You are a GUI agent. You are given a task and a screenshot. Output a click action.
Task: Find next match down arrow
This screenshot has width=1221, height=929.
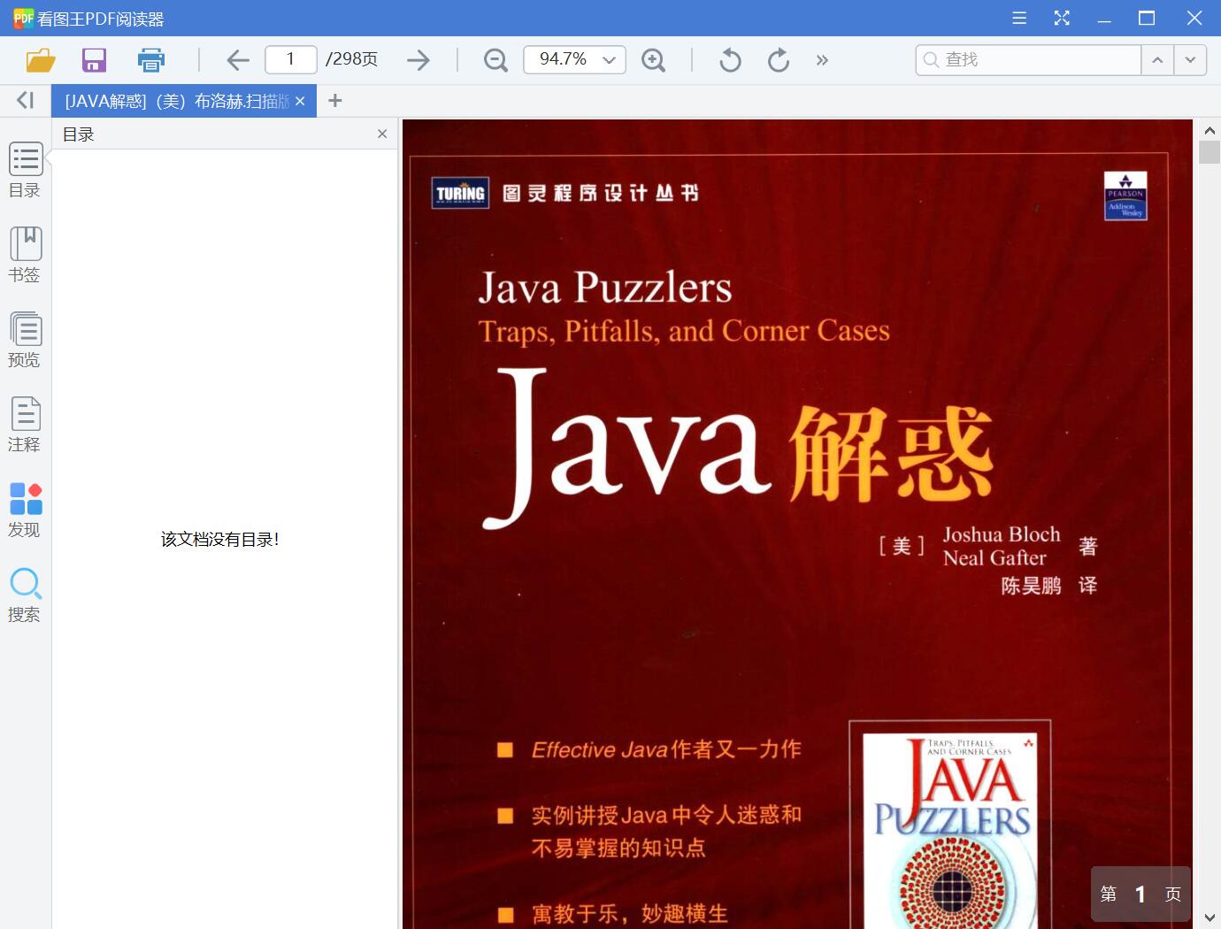point(1190,59)
